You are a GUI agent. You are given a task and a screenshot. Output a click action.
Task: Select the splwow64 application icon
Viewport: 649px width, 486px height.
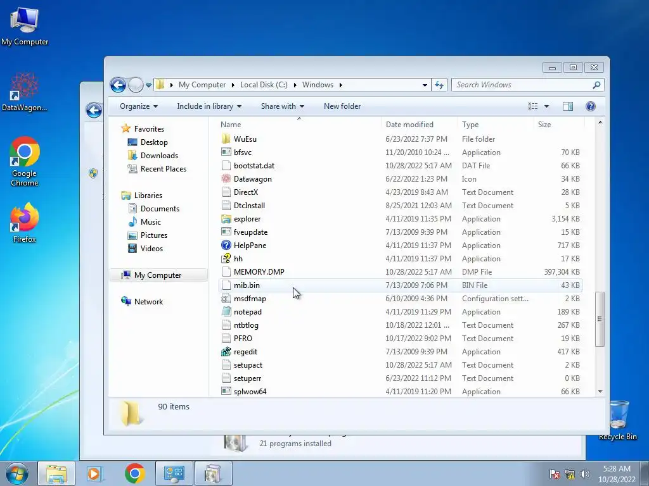point(226,391)
